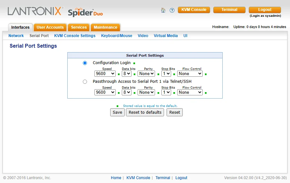Follow Home link in footer
This screenshot has height=183, width=290.
click(116, 178)
